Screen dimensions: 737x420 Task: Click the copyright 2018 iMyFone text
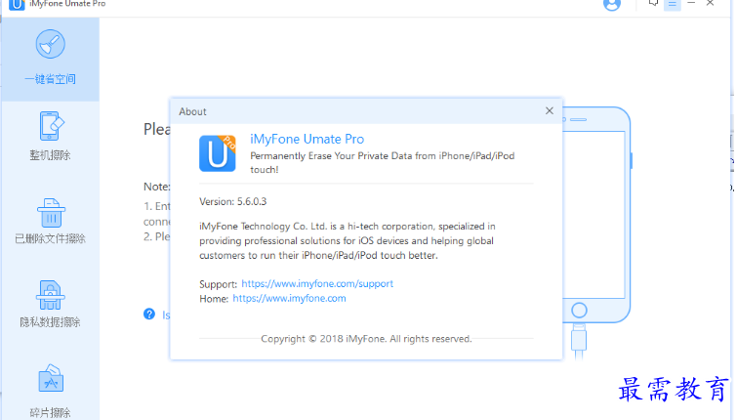click(x=366, y=339)
